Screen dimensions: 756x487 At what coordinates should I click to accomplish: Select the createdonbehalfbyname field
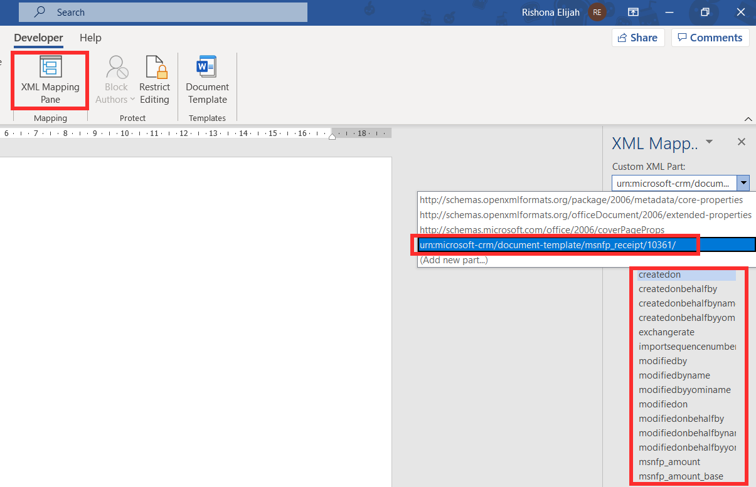tap(686, 303)
